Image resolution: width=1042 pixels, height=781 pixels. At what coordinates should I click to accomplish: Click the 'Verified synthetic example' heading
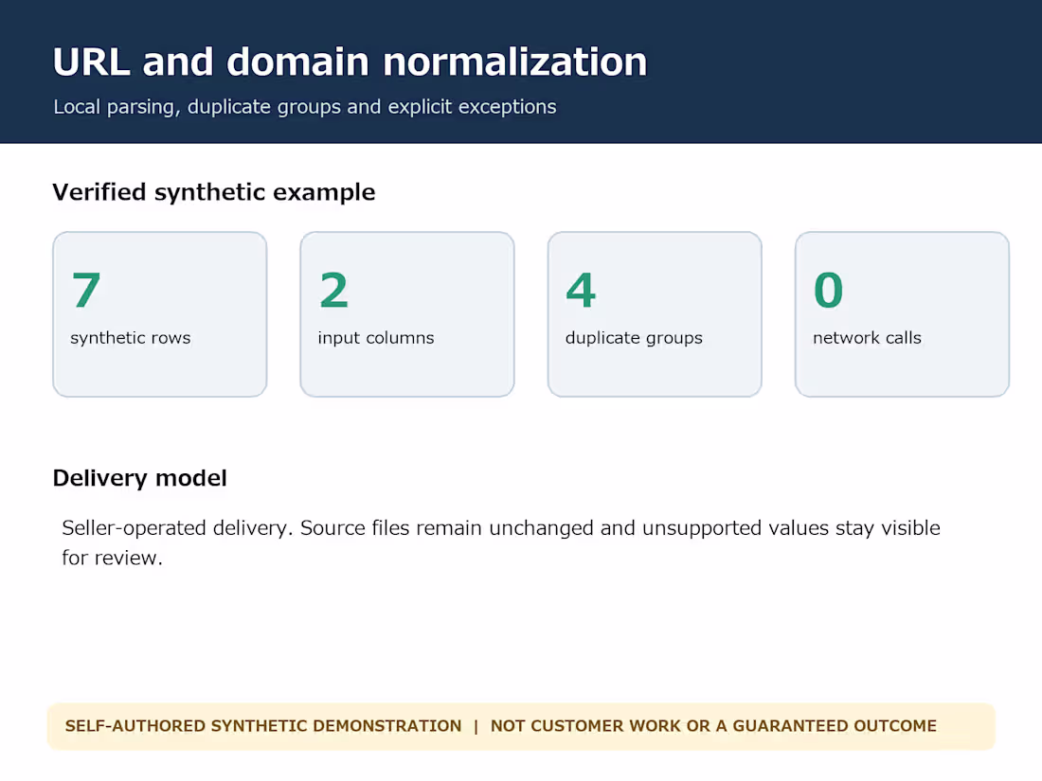click(214, 192)
